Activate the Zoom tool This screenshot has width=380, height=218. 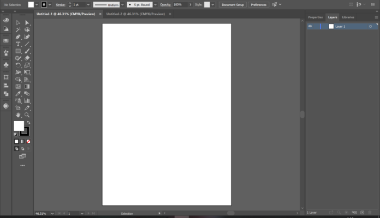[x=27, y=115]
